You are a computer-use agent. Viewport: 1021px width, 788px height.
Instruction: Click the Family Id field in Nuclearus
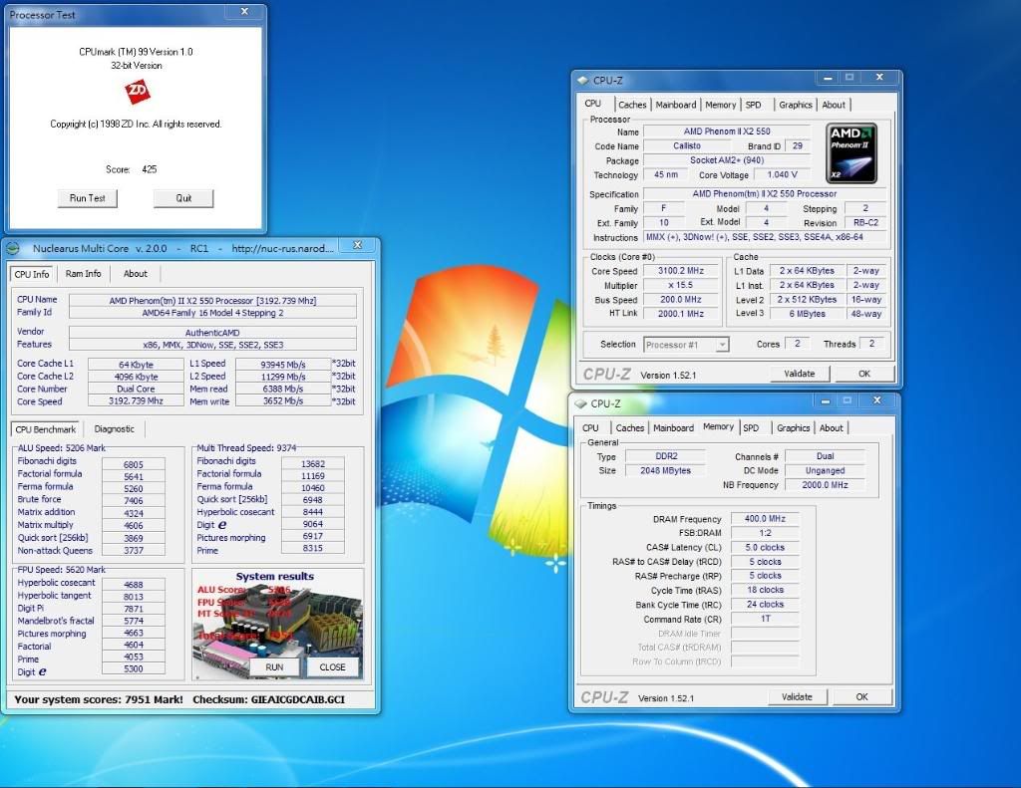pos(213,313)
